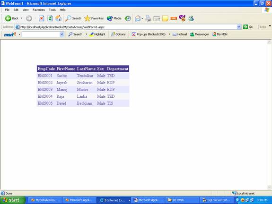This screenshot has width=272, height=204.
Task: Open the Internet Explorer taskbar group arrow
Action: point(130,200)
